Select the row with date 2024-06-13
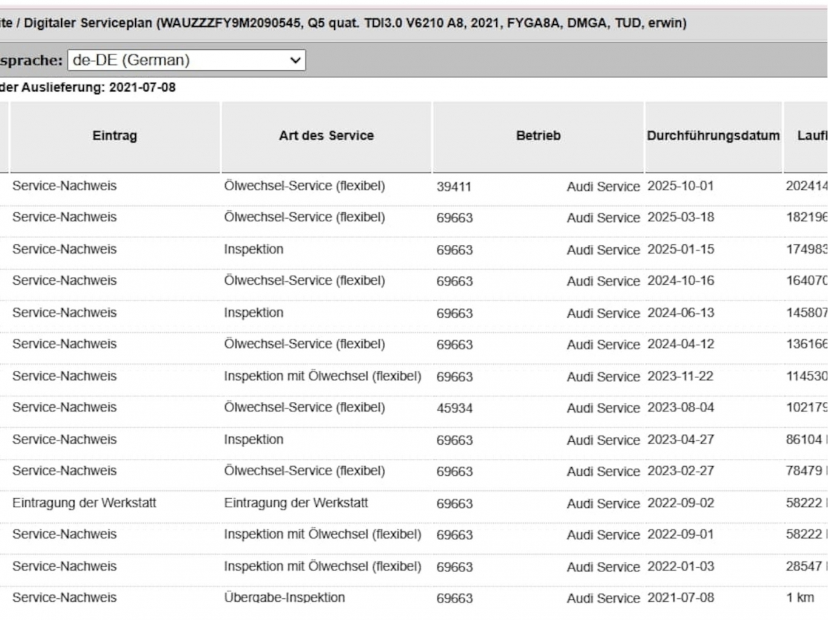The image size is (828, 620). click(414, 313)
